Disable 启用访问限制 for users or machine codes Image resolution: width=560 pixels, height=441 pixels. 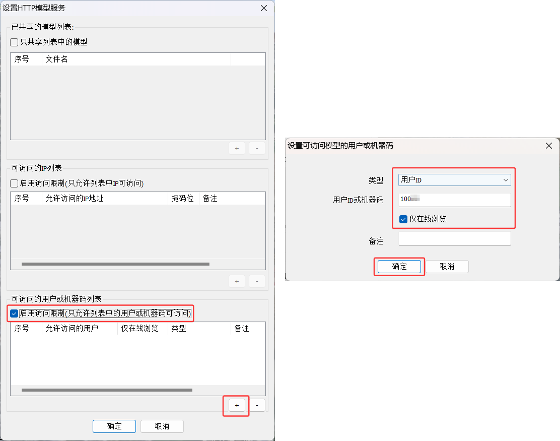(14, 313)
